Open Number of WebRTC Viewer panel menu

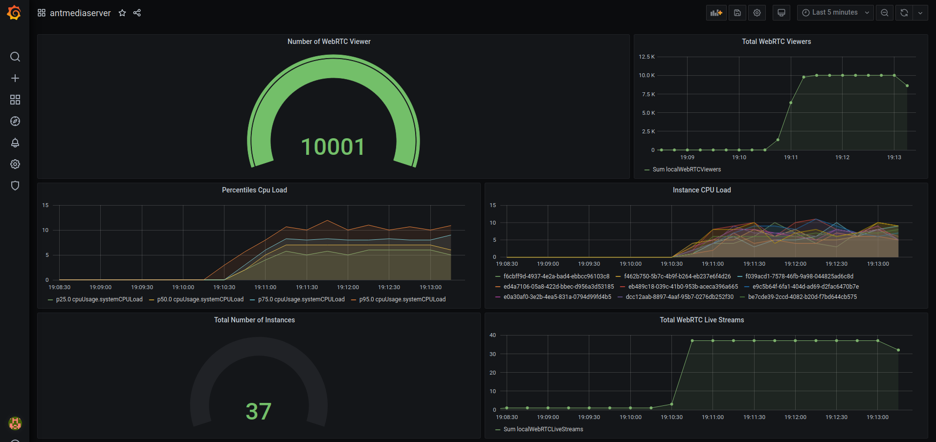coord(329,42)
